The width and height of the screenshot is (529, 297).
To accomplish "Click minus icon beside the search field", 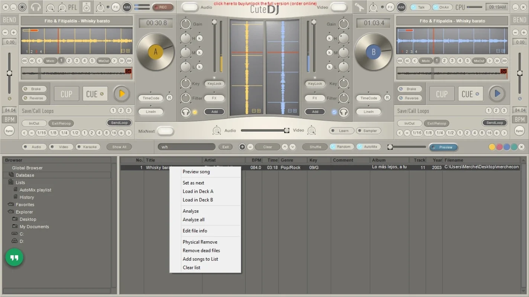I will 250,147.
